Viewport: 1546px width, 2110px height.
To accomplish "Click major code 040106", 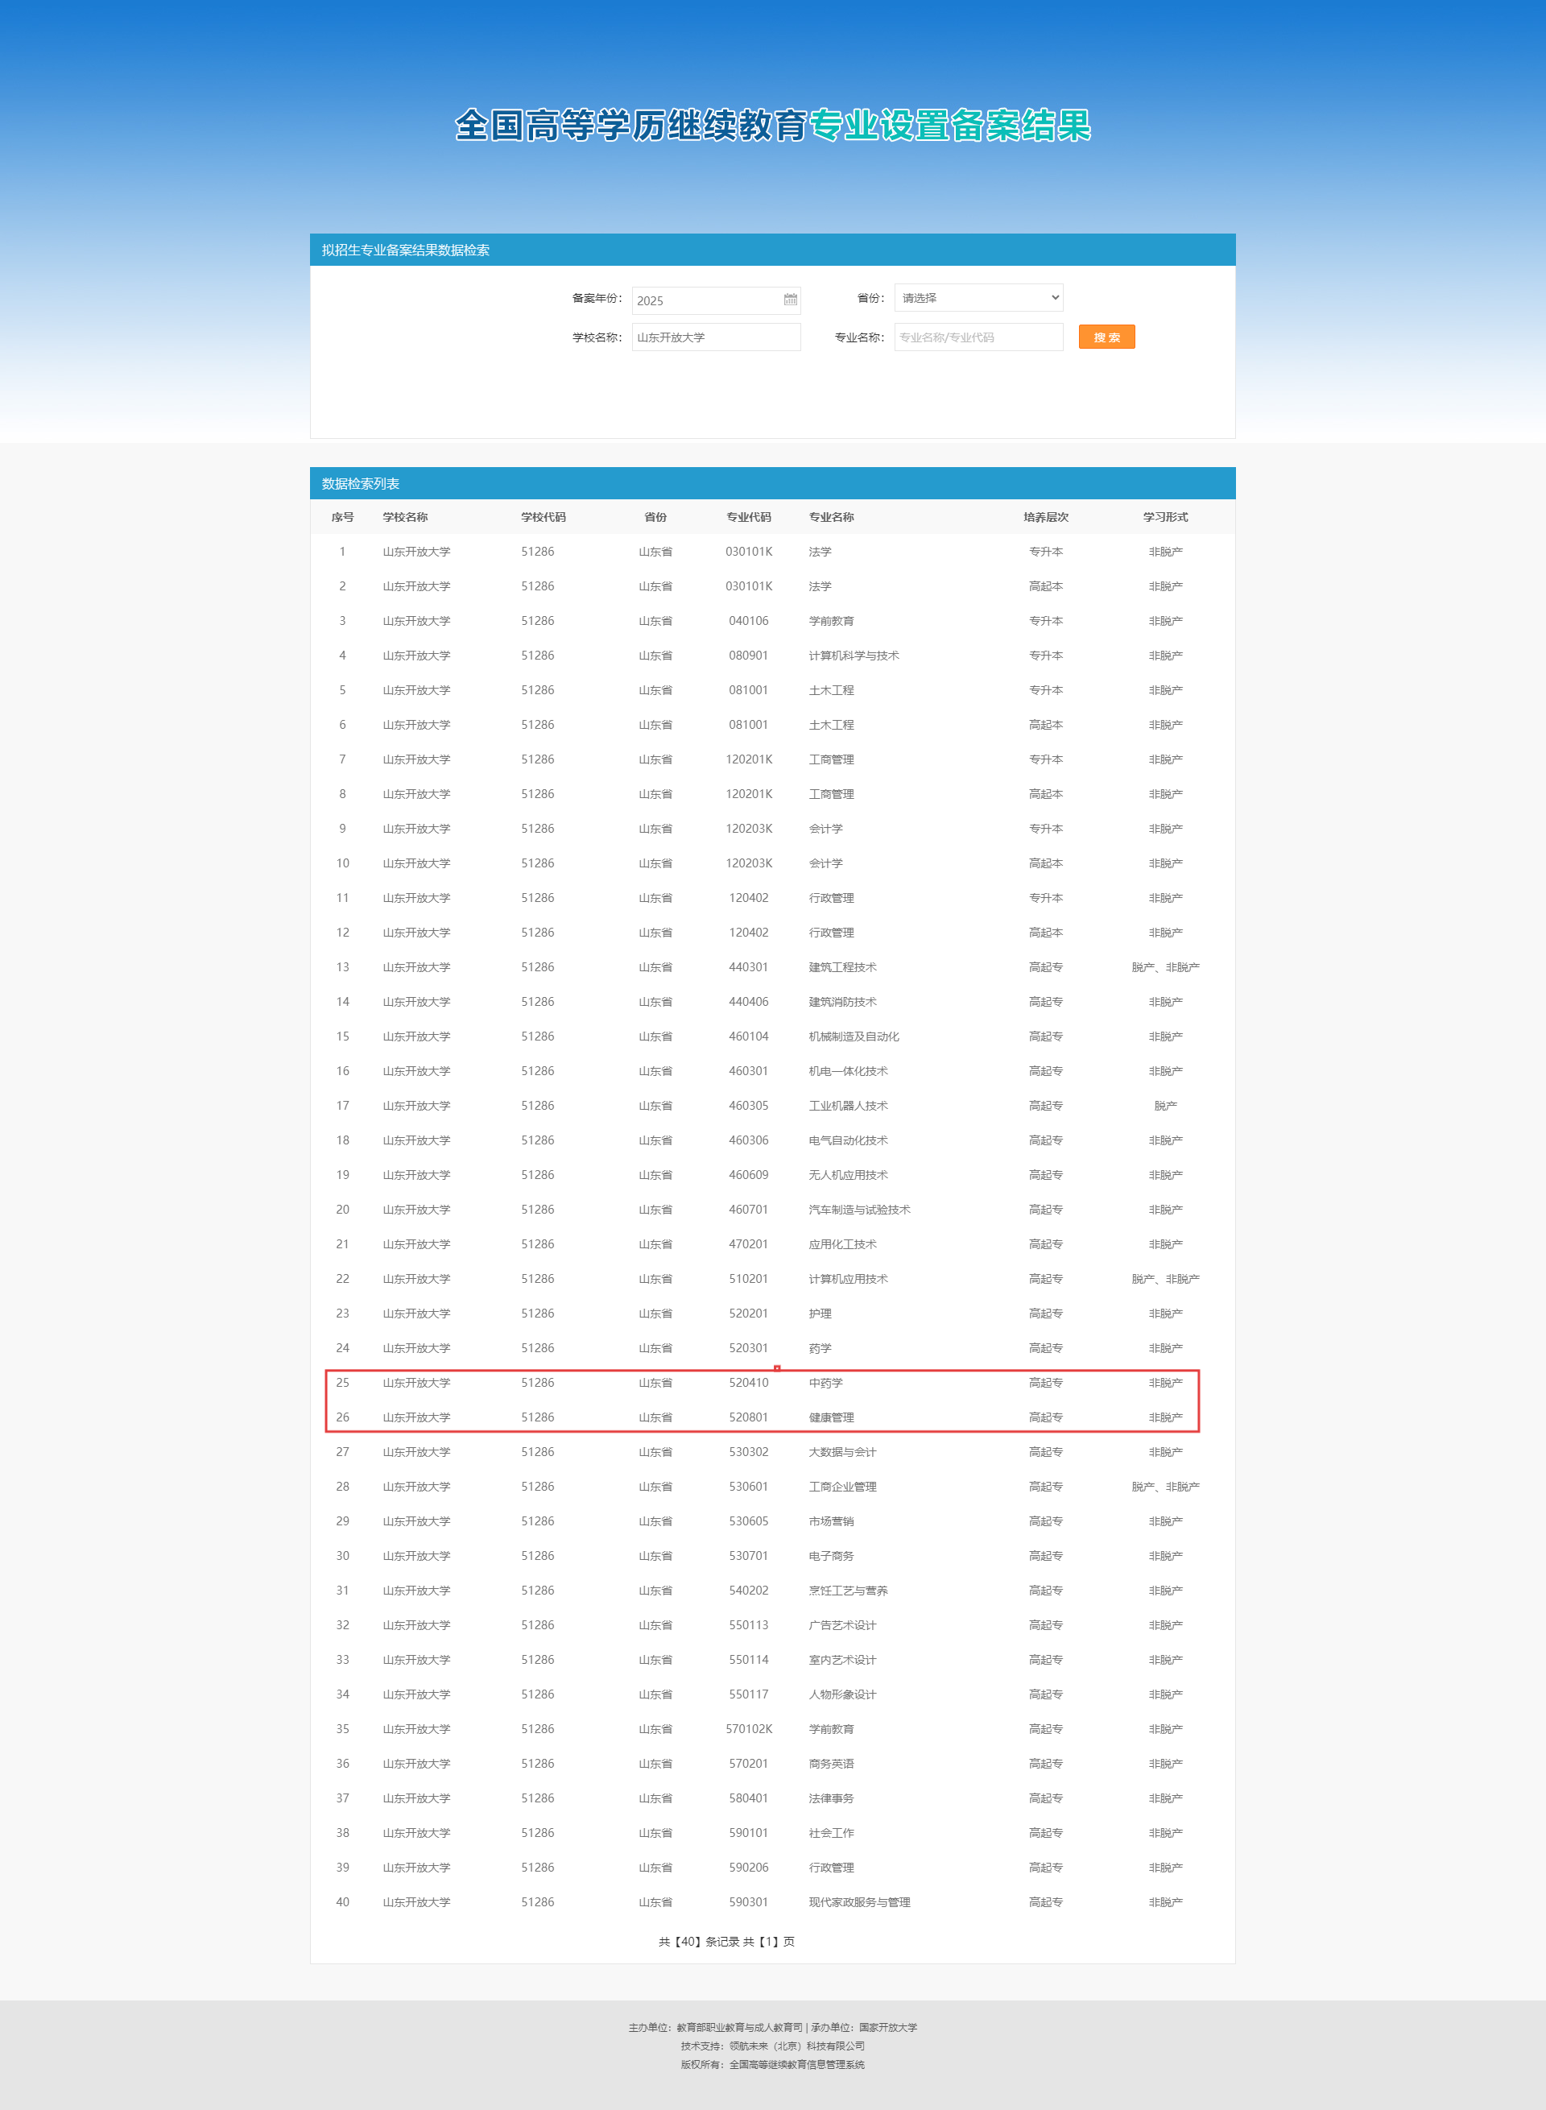I will 749,621.
